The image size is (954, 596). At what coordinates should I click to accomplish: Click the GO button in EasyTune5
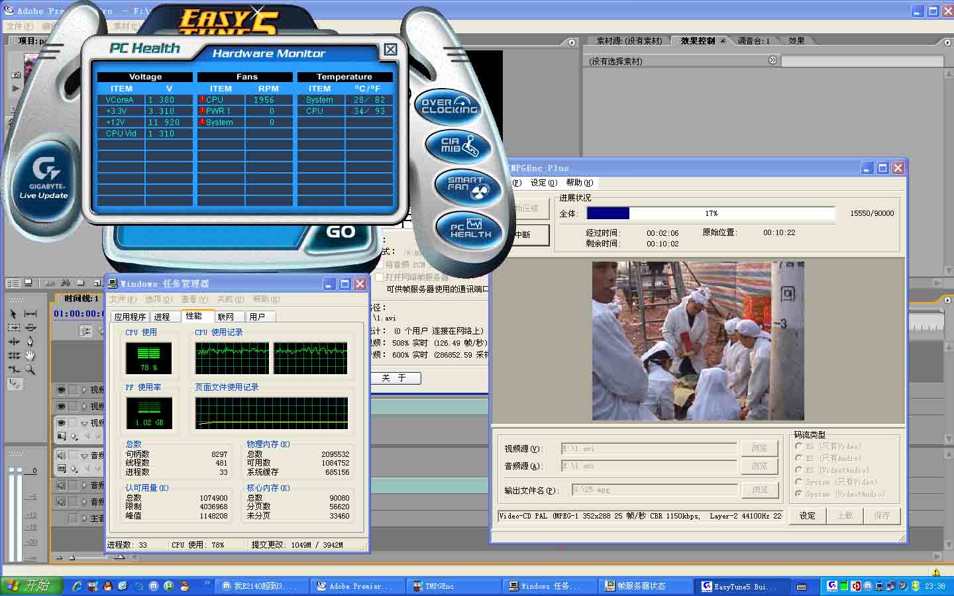click(x=341, y=232)
